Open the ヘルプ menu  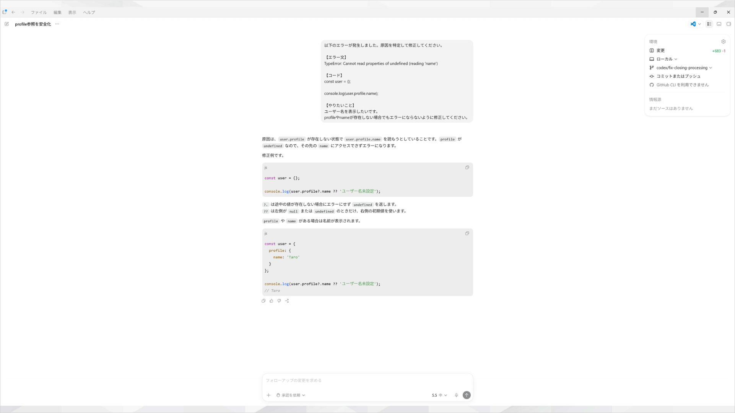(x=89, y=12)
